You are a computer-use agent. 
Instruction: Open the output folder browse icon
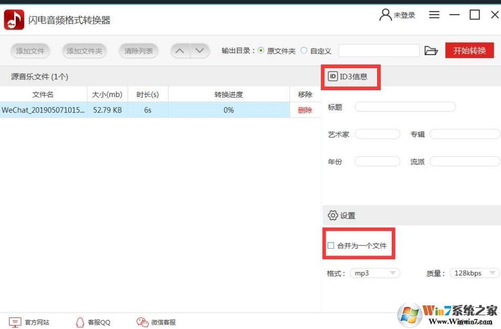point(431,50)
